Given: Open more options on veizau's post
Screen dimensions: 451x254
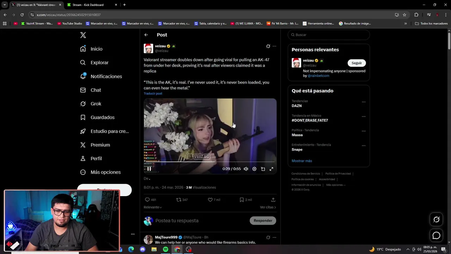Looking at the screenshot, I should pyautogui.click(x=274, y=46).
